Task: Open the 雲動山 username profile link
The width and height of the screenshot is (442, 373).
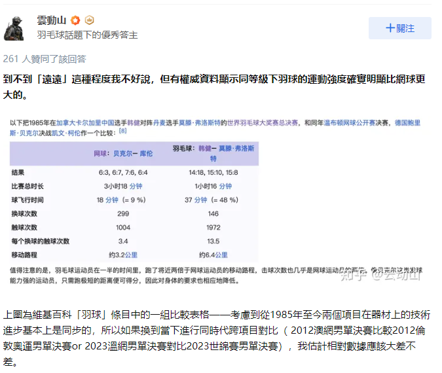Action: [52, 20]
